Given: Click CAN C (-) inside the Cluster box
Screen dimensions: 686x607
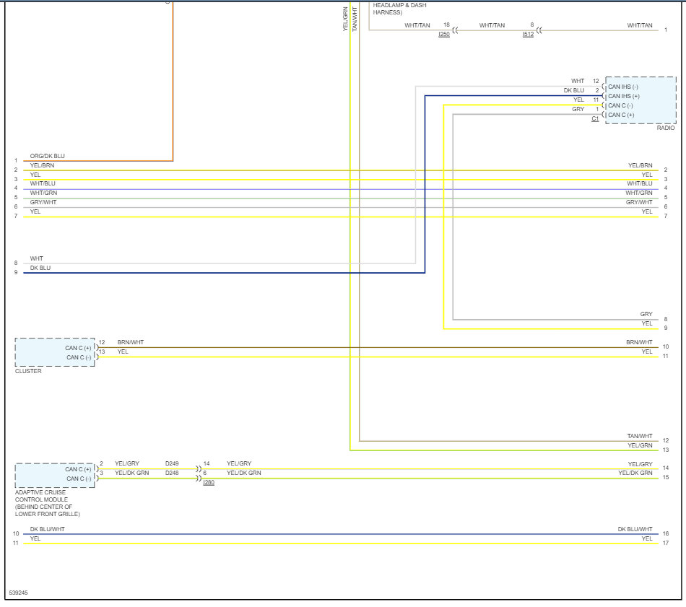Looking at the screenshot, I should (79, 358).
